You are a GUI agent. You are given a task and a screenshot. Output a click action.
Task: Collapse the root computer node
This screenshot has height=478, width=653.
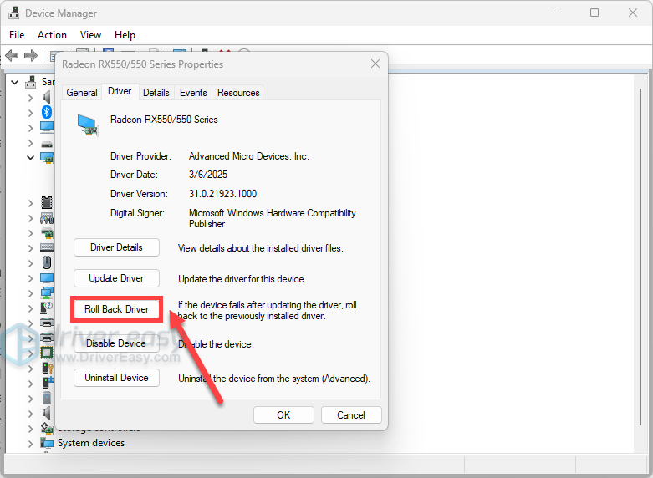point(15,82)
